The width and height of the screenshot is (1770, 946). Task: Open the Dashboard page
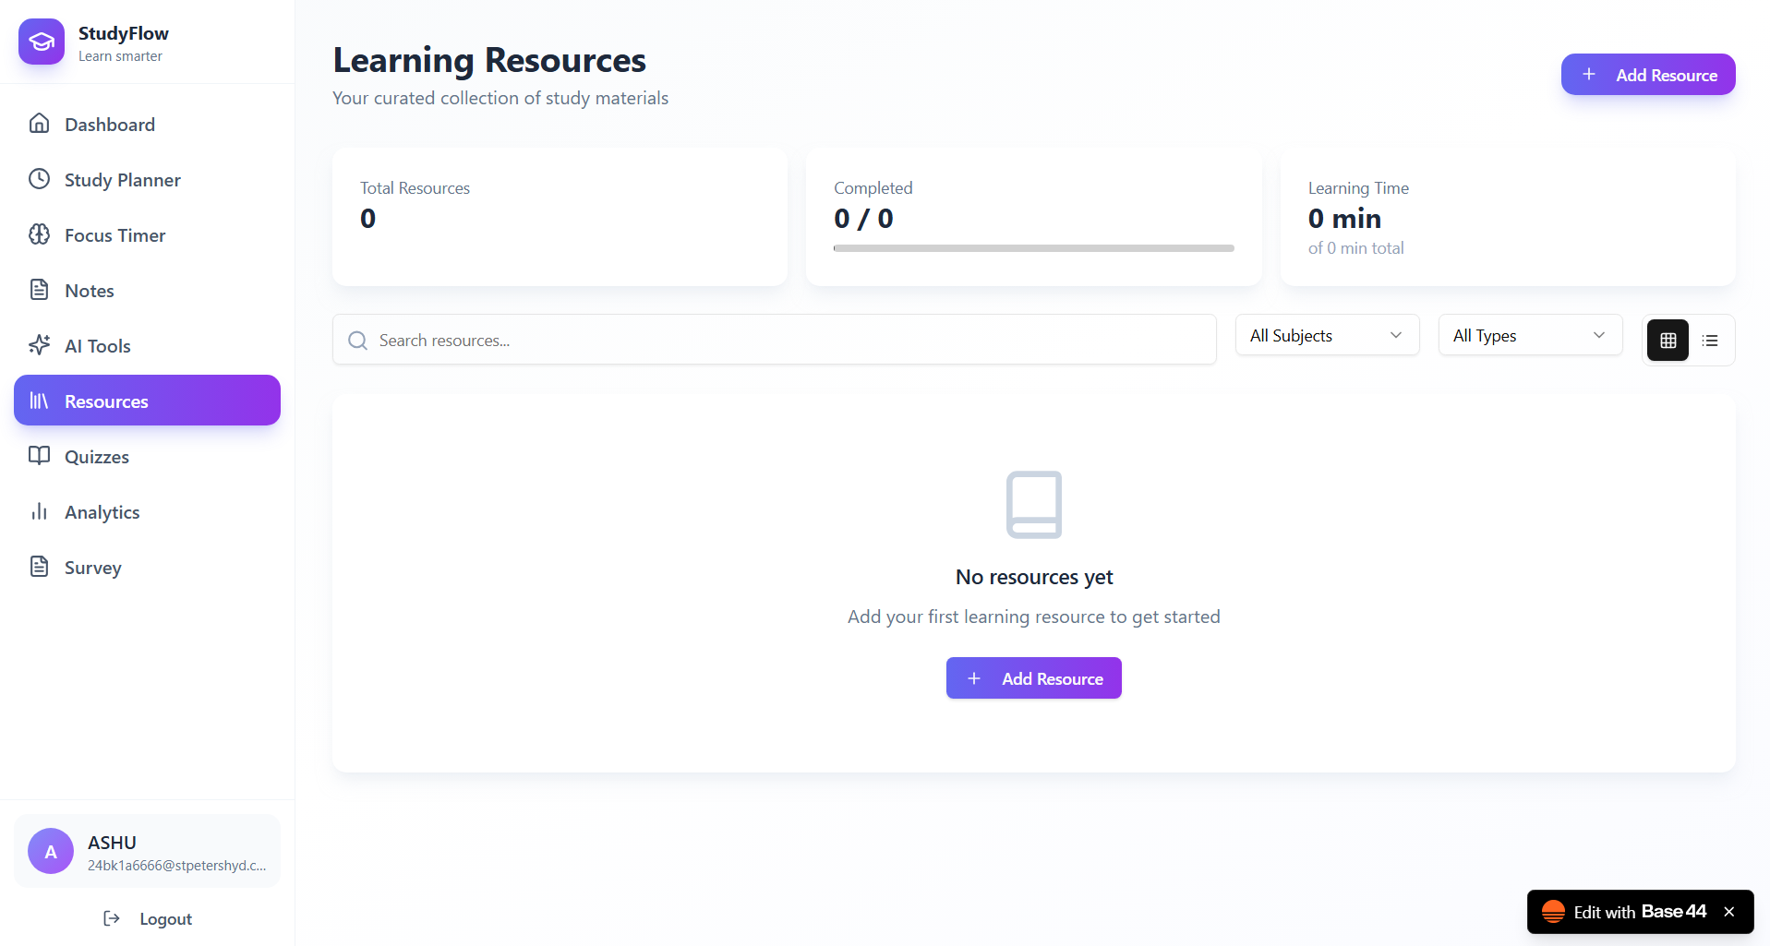click(147, 124)
